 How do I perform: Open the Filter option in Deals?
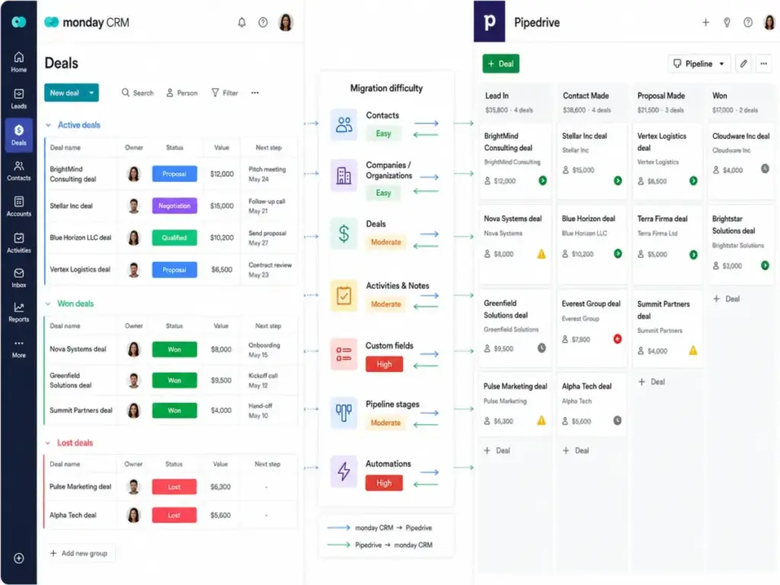pyautogui.click(x=225, y=93)
